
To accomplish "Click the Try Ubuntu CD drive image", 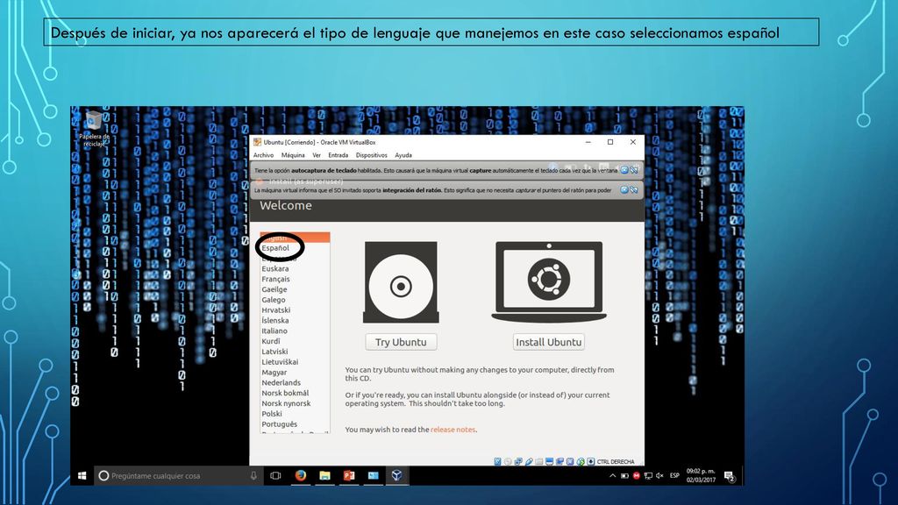I will (401, 281).
